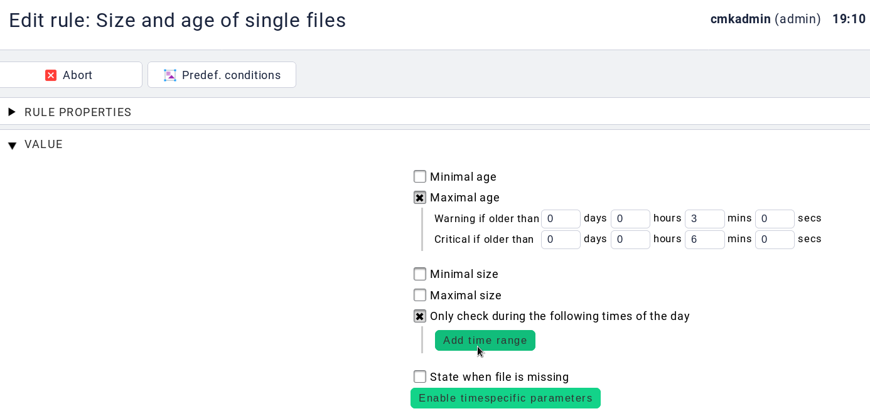This screenshot has width=870, height=416.
Task: Click the page title Edit rule
Action: 177,20
